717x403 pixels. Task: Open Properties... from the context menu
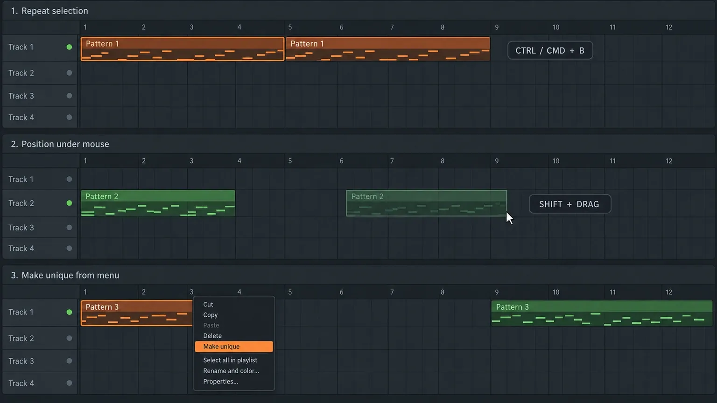[234, 382]
